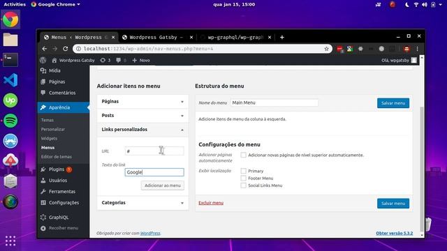447x251 pixels.
Task: Check the Primary location checkbox
Action: tap(243, 171)
